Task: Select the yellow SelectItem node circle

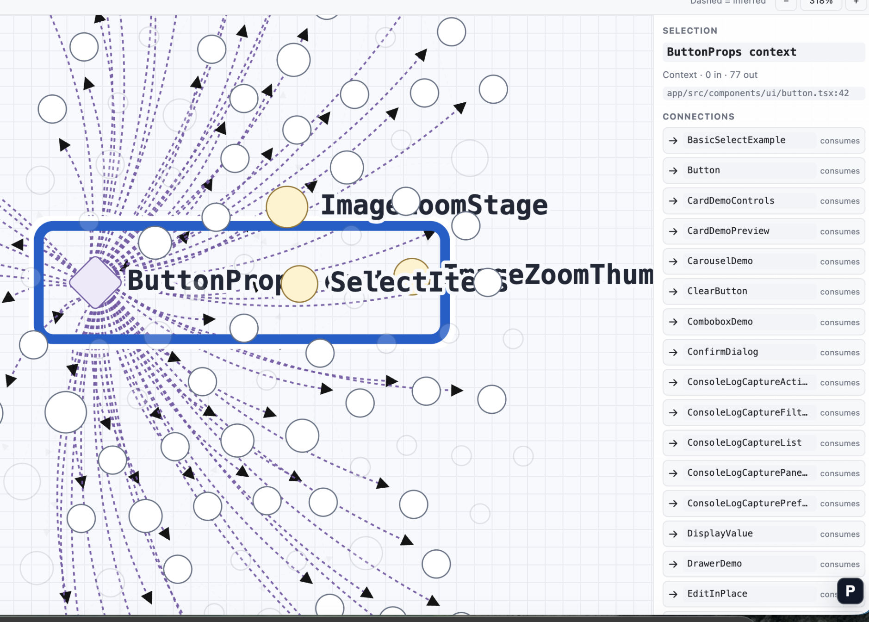Action: 299,284
